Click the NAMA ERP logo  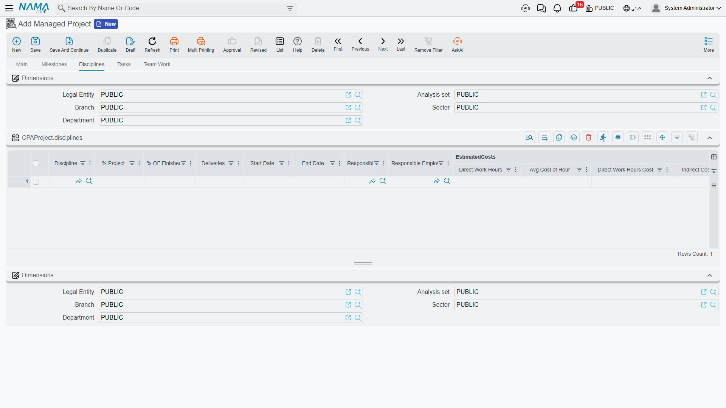[34, 8]
